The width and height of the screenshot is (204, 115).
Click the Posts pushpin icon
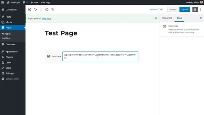3,17
